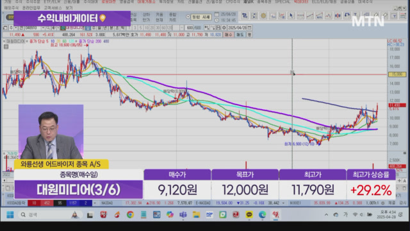Viewport: 410px width, 231px height.
Task: Select the horizontal line drawing tool
Action: coord(300,16)
